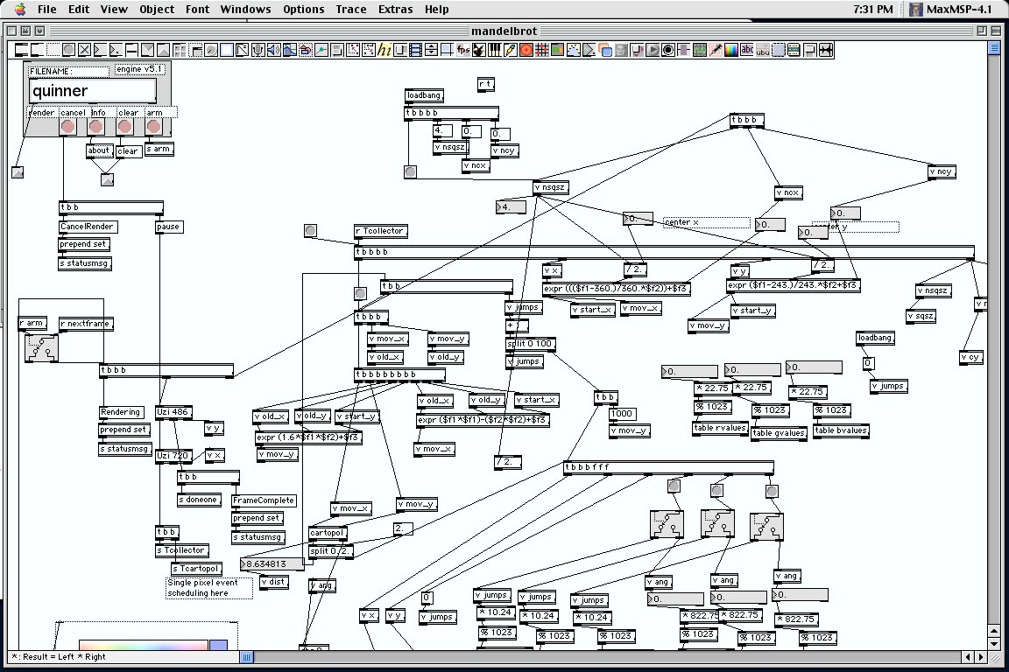The image size is (1009, 672).
Task: Select the toggle object in the palette
Action: pos(84,50)
